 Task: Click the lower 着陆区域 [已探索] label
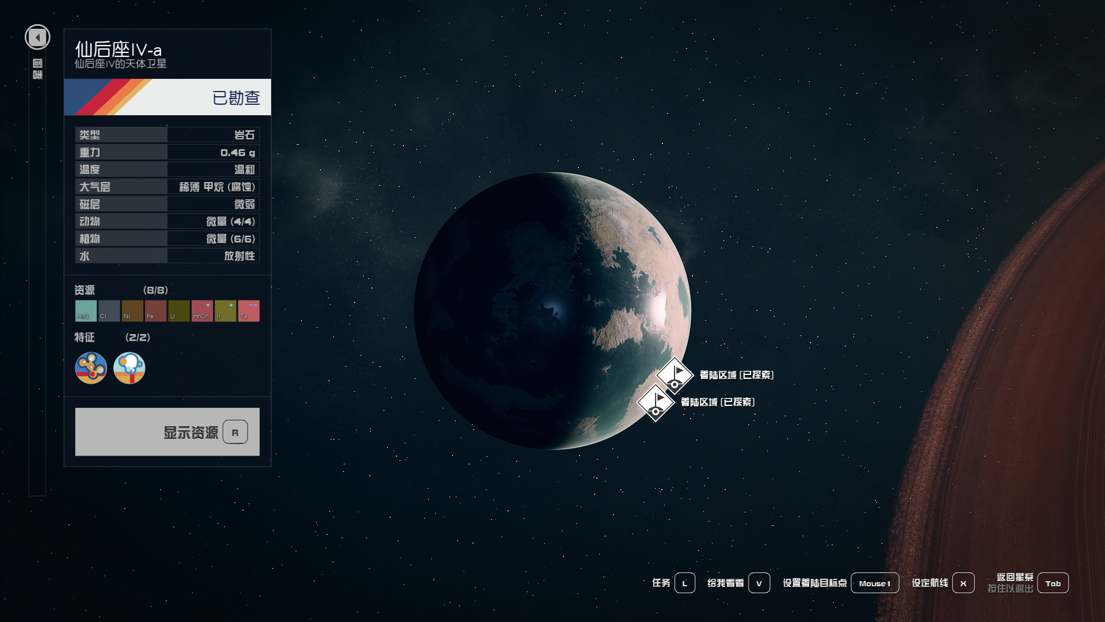(x=718, y=402)
